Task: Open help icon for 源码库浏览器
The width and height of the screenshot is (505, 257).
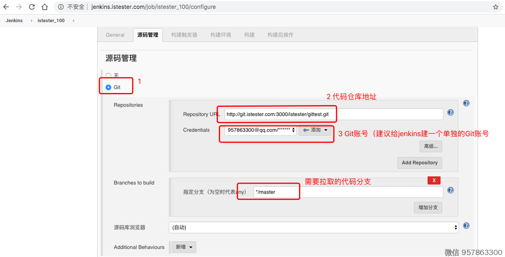Action: [x=466, y=226]
